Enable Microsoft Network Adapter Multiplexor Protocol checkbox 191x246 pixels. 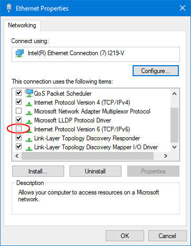18,111
